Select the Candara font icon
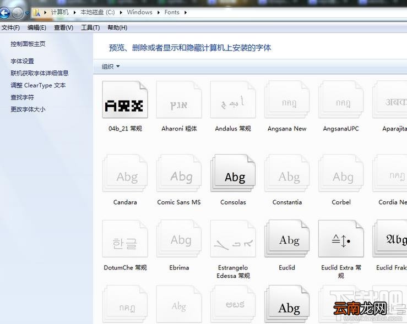 click(125, 173)
